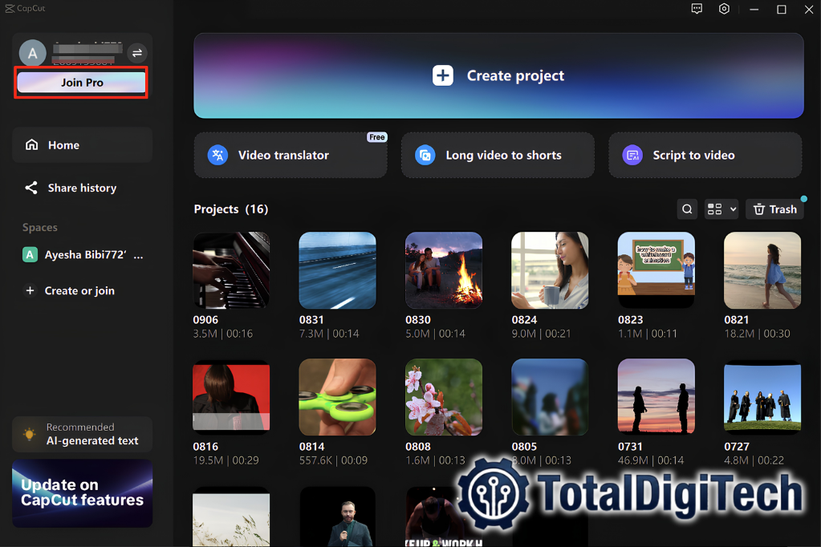Click the account switch arrows icon
821x547 pixels.
pyautogui.click(x=137, y=53)
